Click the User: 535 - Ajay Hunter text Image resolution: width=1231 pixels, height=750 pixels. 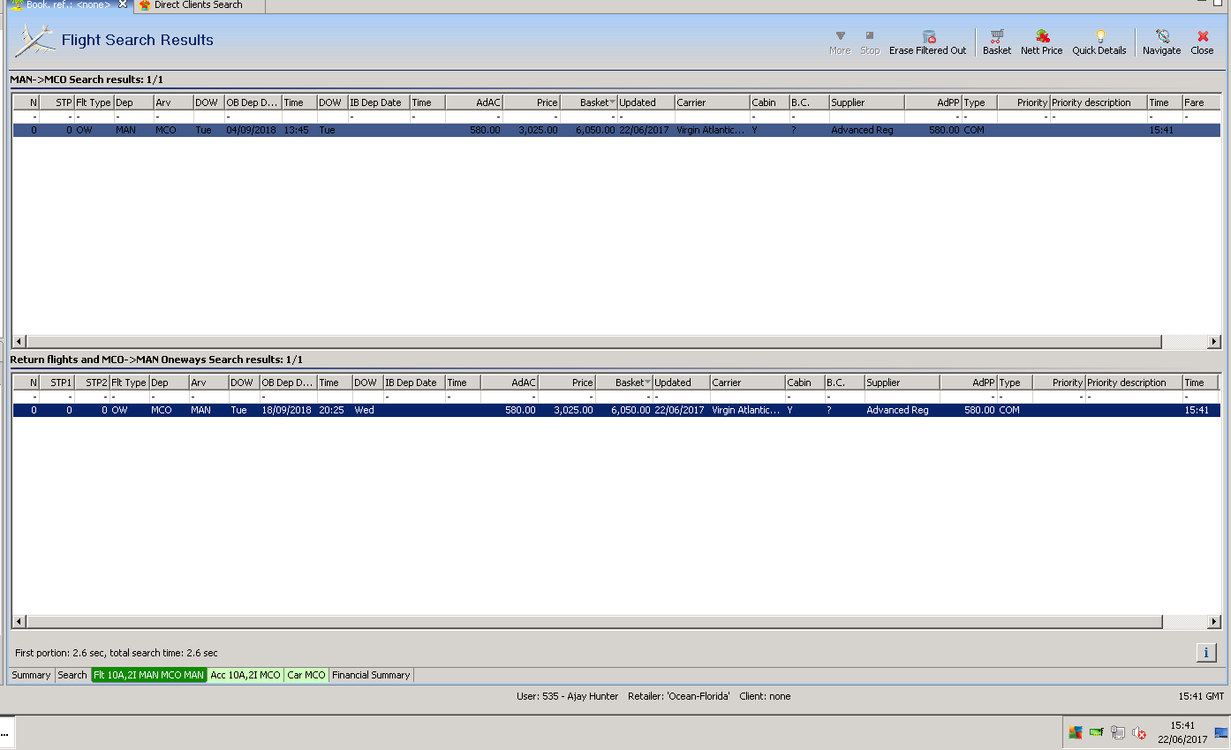pos(568,696)
